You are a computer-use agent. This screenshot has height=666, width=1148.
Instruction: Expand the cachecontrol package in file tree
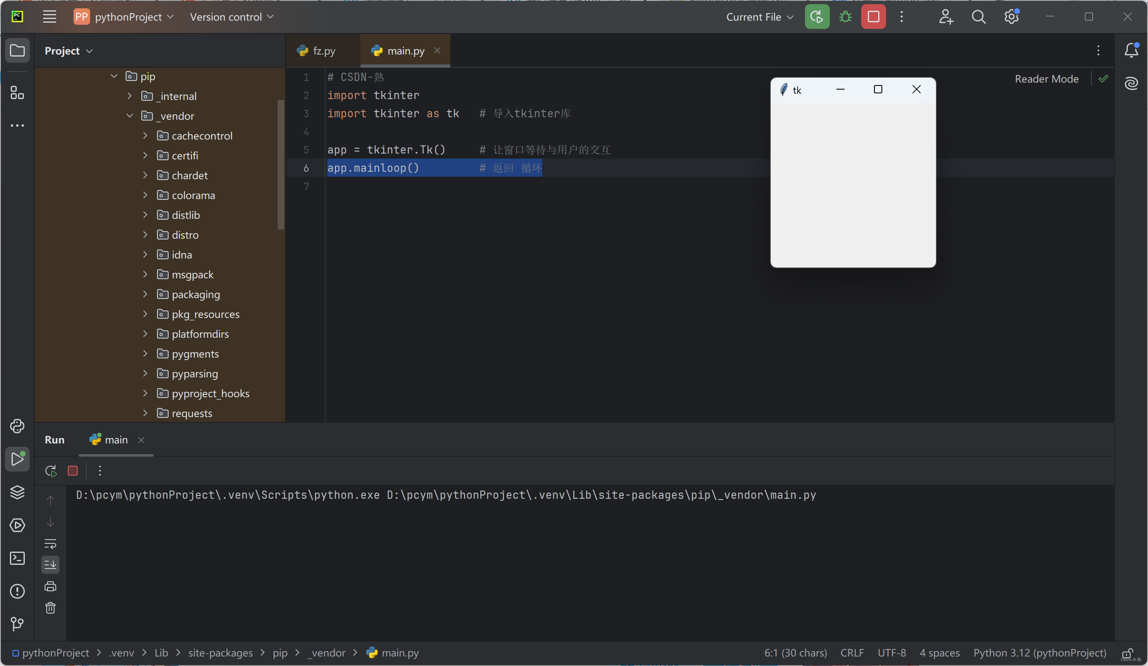[x=146, y=135]
